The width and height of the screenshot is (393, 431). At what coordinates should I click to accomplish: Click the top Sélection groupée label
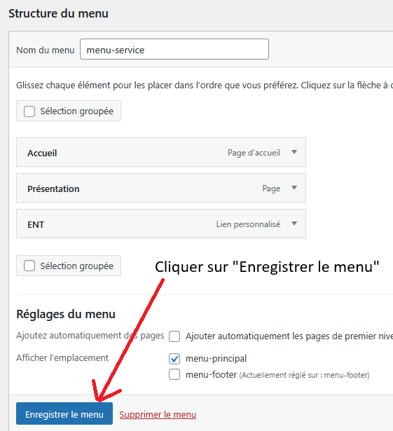(x=76, y=111)
